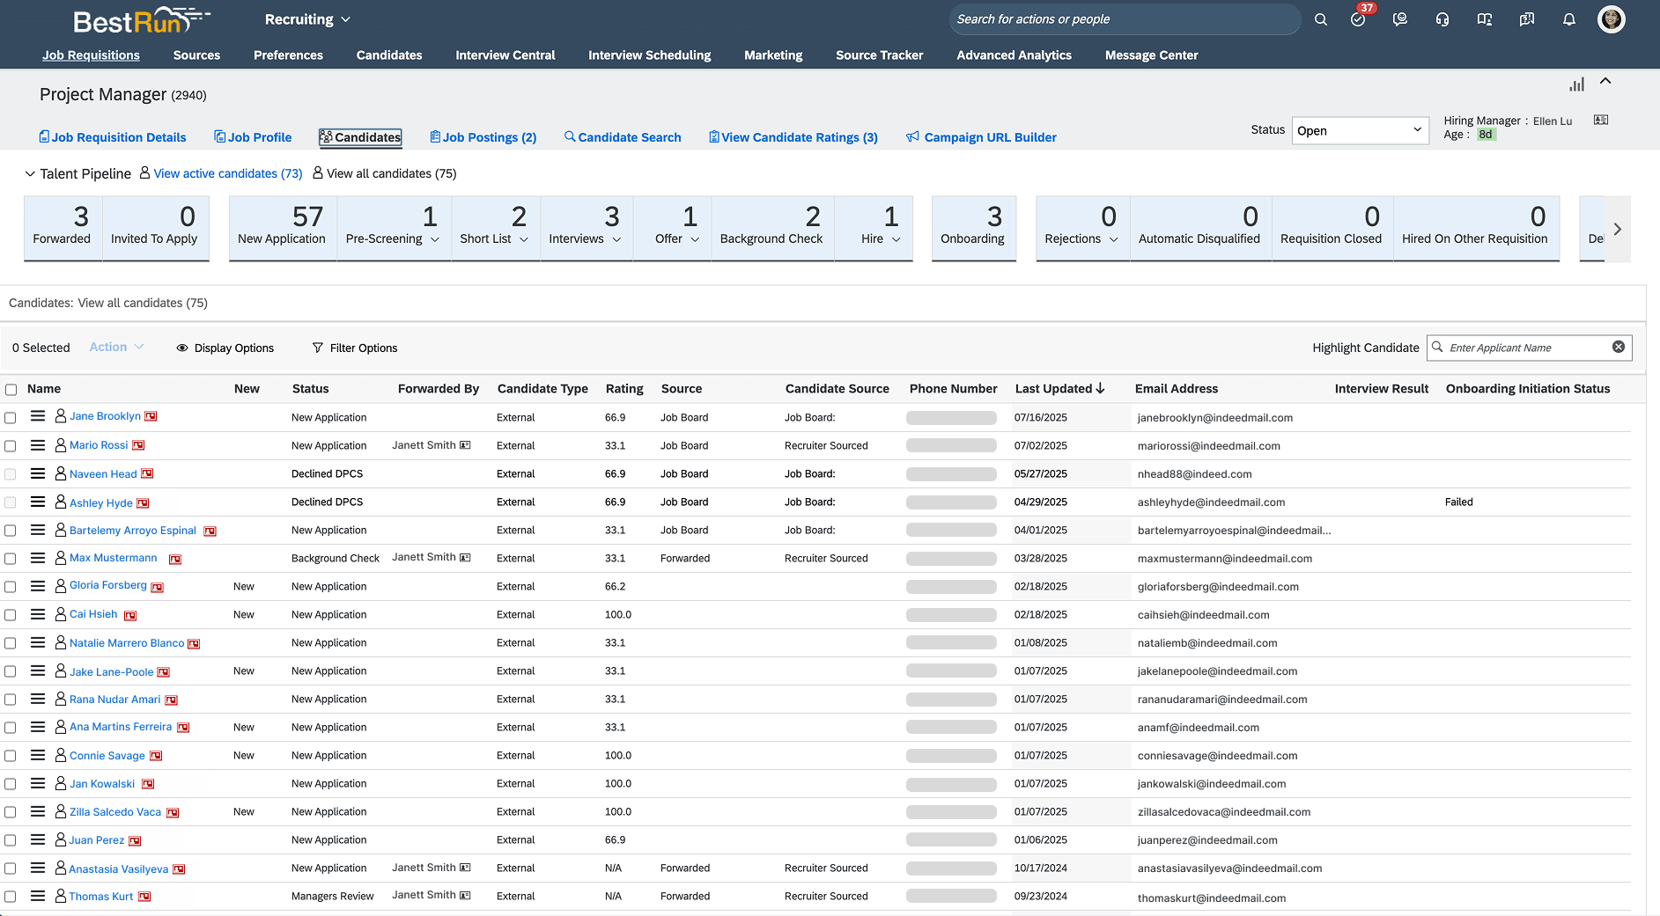Image resolution: width=1660 pixels, height=916 pixels.
Task: Click the headset support icon in header
Action: point(1442,19)
